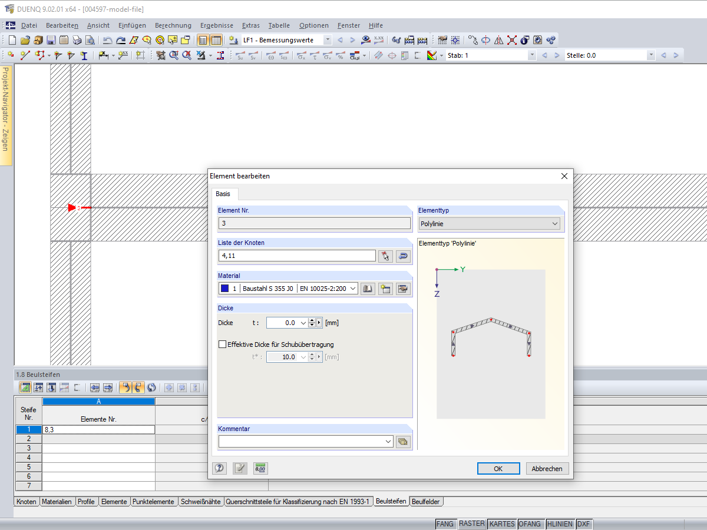Click next arrow beside Stab field

tap(557, 55)
